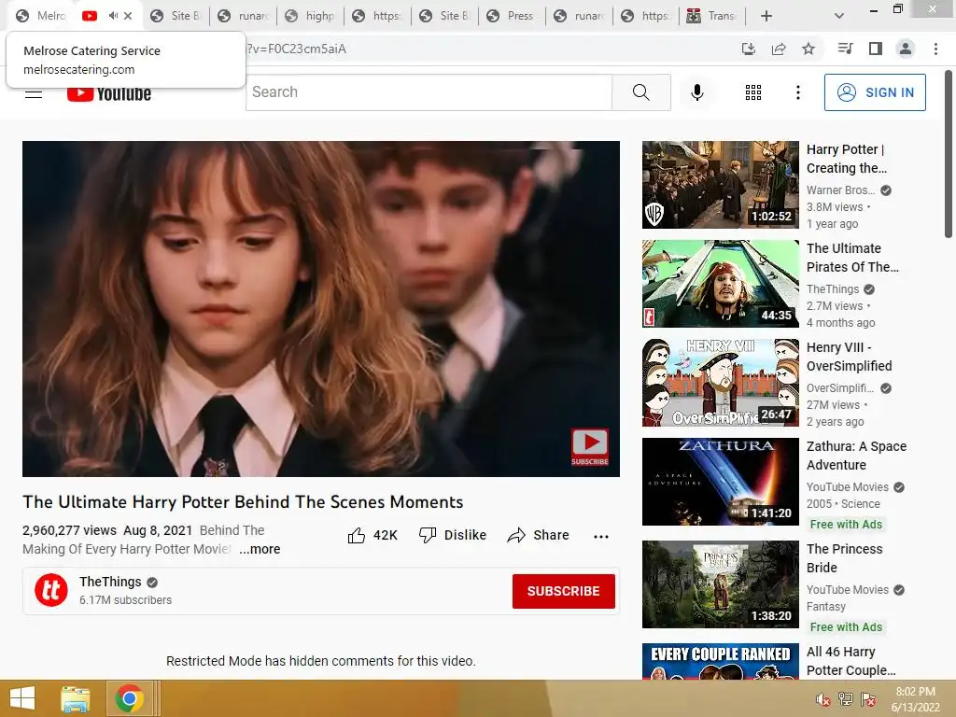Open more actions ellipsis below video

click(601, 536)
